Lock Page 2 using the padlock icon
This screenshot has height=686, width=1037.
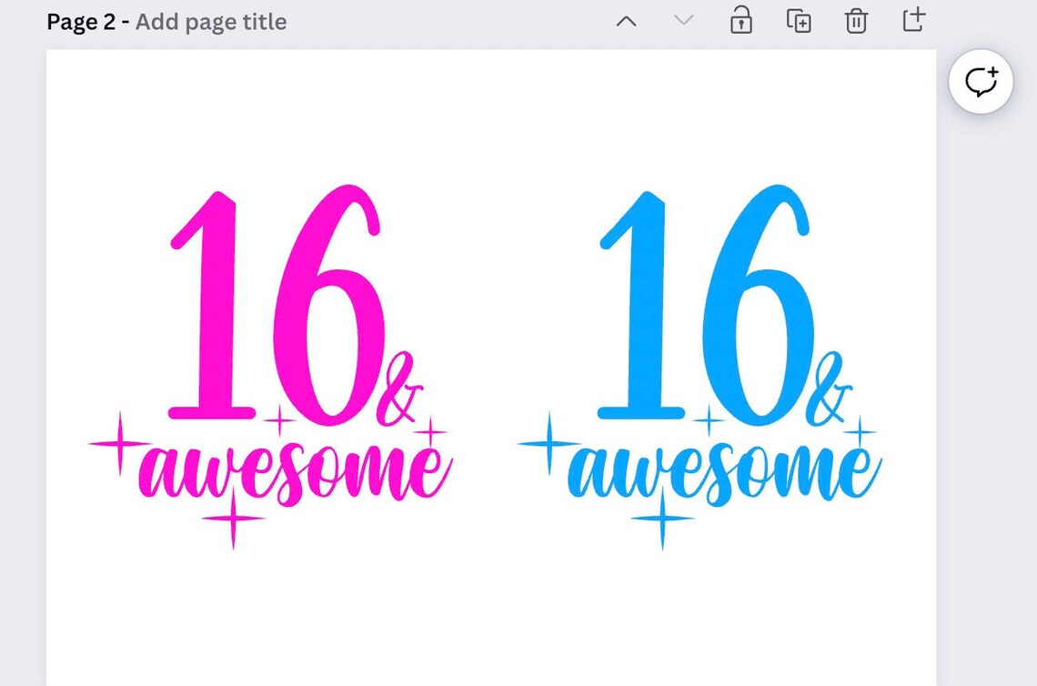[x=740, y=21]
